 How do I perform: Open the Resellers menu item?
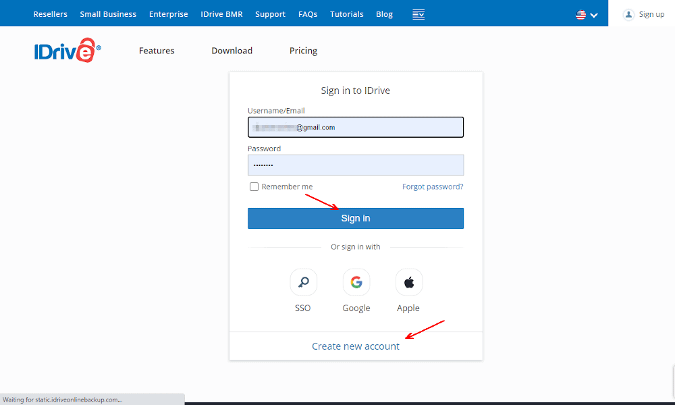[51, 14]
